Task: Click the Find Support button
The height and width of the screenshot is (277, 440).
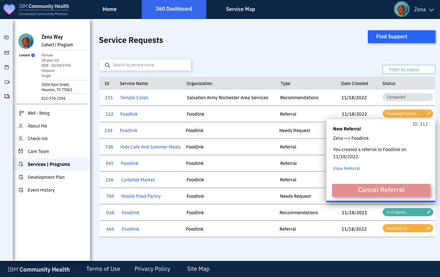Action: pyautogui.click(x=402, y=37)
